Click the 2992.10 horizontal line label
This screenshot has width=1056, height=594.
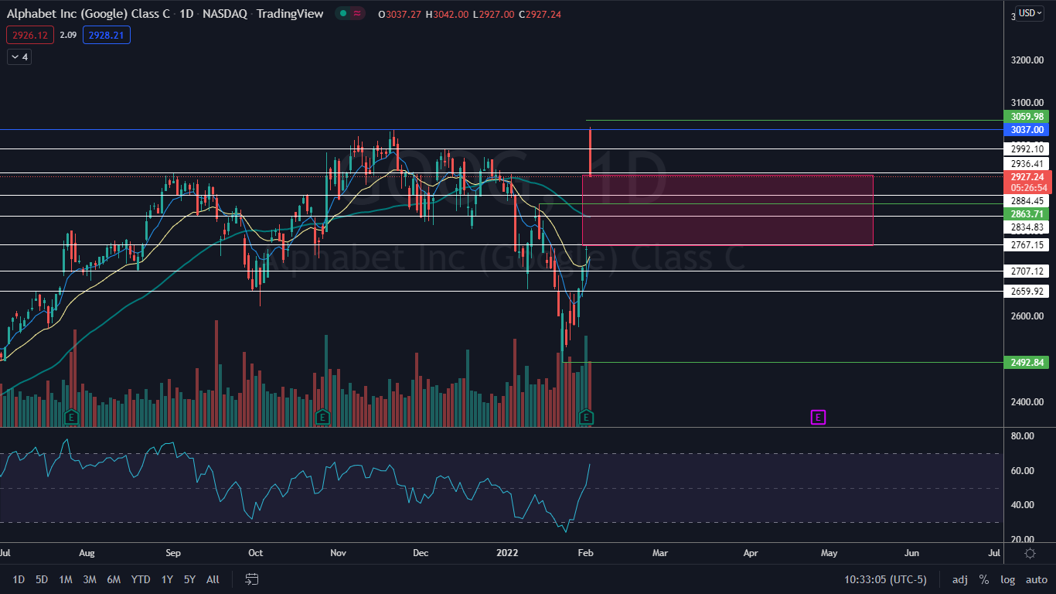click(1026, 148)
